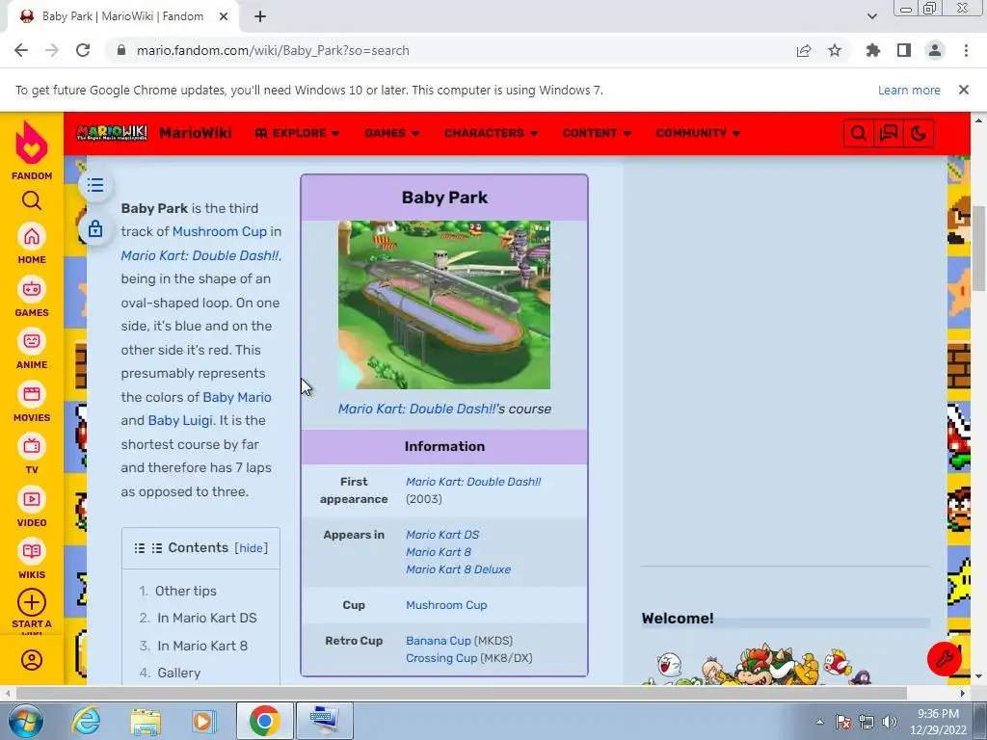Expand the Games dropdown in wiki header
Screen dimensions: 987x740
click(x=391, y=133)
